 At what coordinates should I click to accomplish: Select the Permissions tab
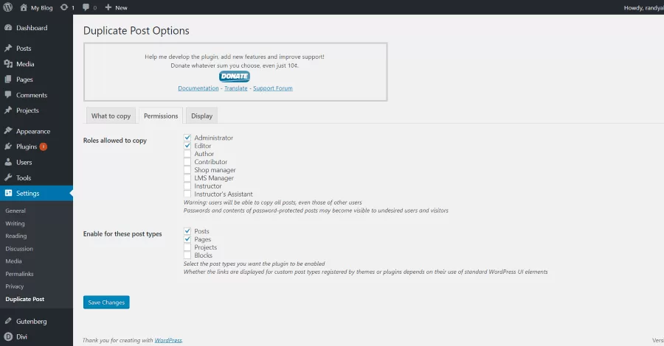coord(161,116)
